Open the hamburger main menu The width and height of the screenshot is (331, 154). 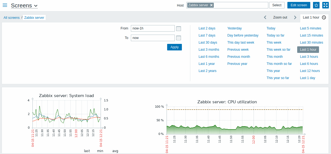pos(5,5)
